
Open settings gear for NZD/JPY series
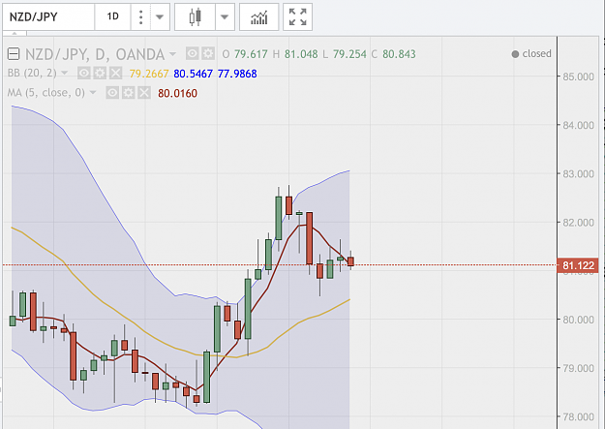[208, 53]
